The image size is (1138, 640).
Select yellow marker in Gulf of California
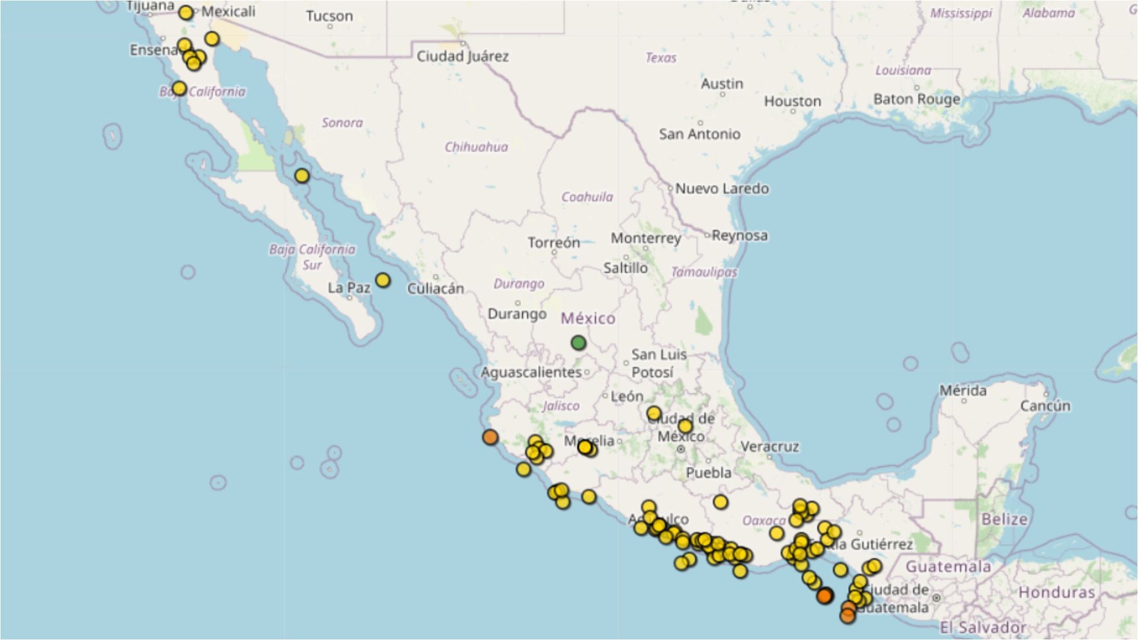point(302,175)
